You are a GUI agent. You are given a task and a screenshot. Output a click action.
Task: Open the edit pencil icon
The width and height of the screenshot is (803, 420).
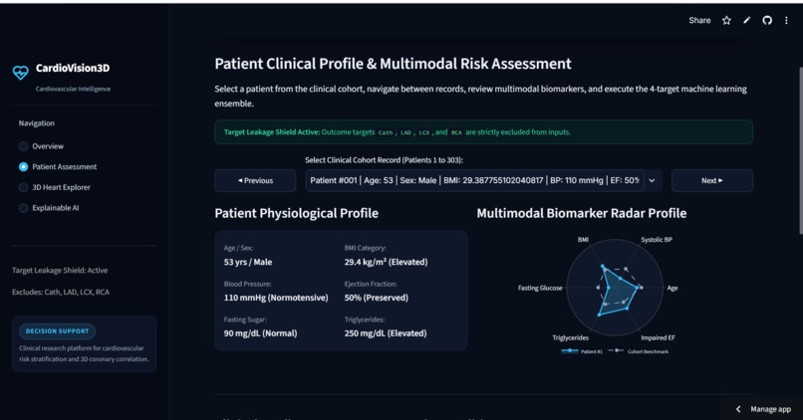pyautogui.click(x=746, y=21)
